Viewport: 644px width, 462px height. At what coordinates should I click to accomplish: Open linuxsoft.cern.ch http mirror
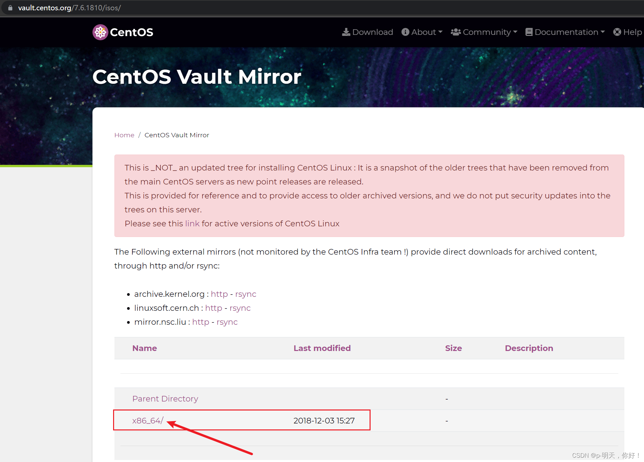tap(214, 308)
